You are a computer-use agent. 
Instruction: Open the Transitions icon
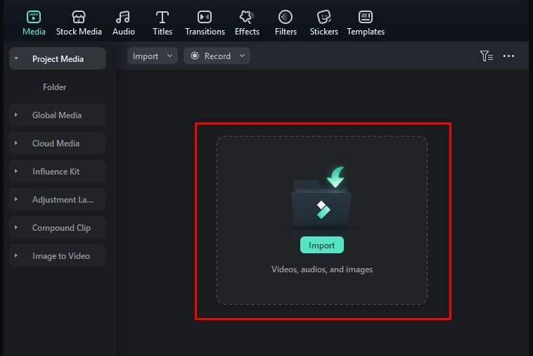click(205, 17)
